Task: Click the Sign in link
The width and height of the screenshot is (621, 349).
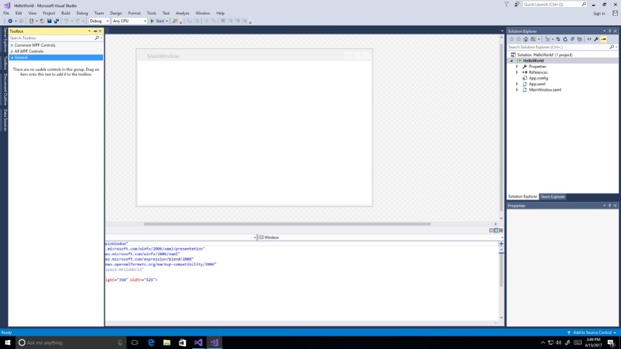Action: 599,13
